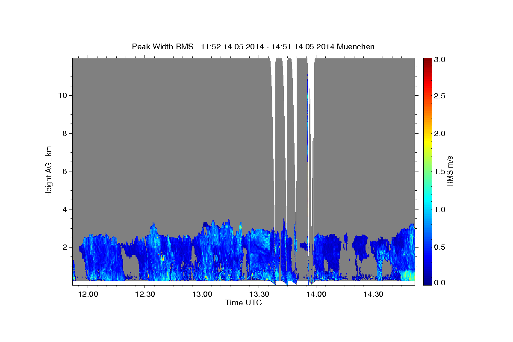Click the colorbar value 1.0

pyautogui.click(x=441, y=209)
